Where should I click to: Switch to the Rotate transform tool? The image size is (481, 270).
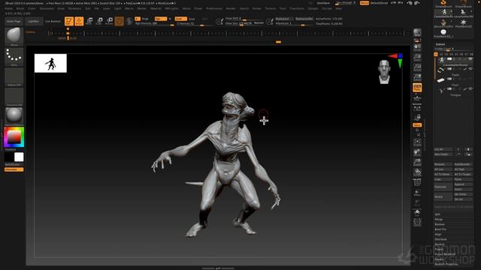pyautogui.click(x=109, y=21)
